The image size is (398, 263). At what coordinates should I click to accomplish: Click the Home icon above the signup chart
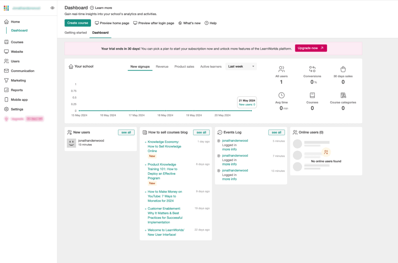click(70, 66)
